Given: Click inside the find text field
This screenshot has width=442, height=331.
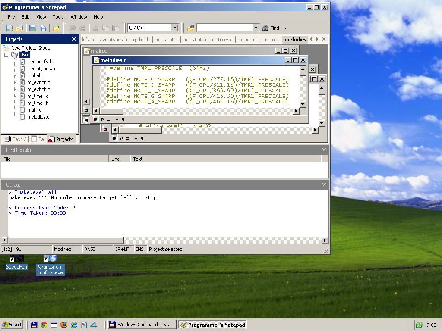Looking at the screenshot, I should coord(224,28).
